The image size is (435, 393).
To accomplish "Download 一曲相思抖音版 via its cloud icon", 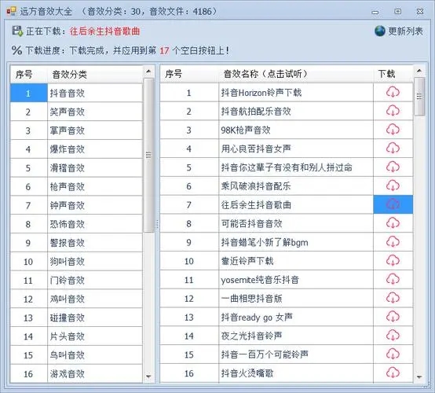I will (x=393, y=298).
